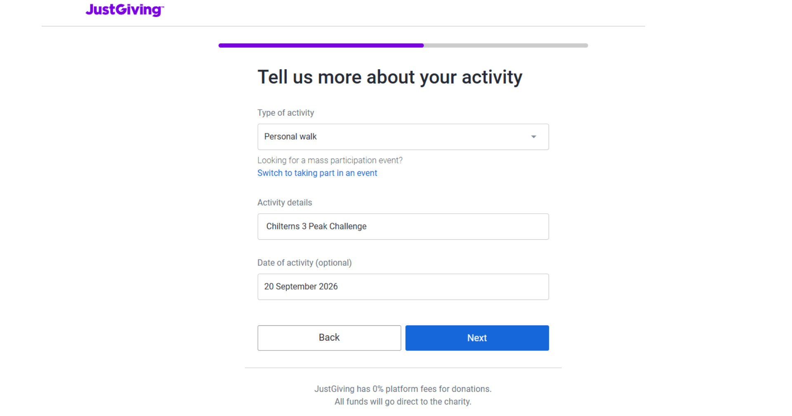Proceed with the Next button
This screenshot has height=416, width=792.
point(477,338)
